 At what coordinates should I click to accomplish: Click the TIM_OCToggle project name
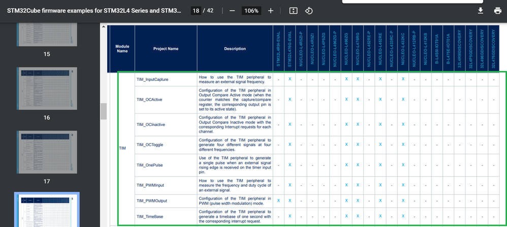[150, 145]
